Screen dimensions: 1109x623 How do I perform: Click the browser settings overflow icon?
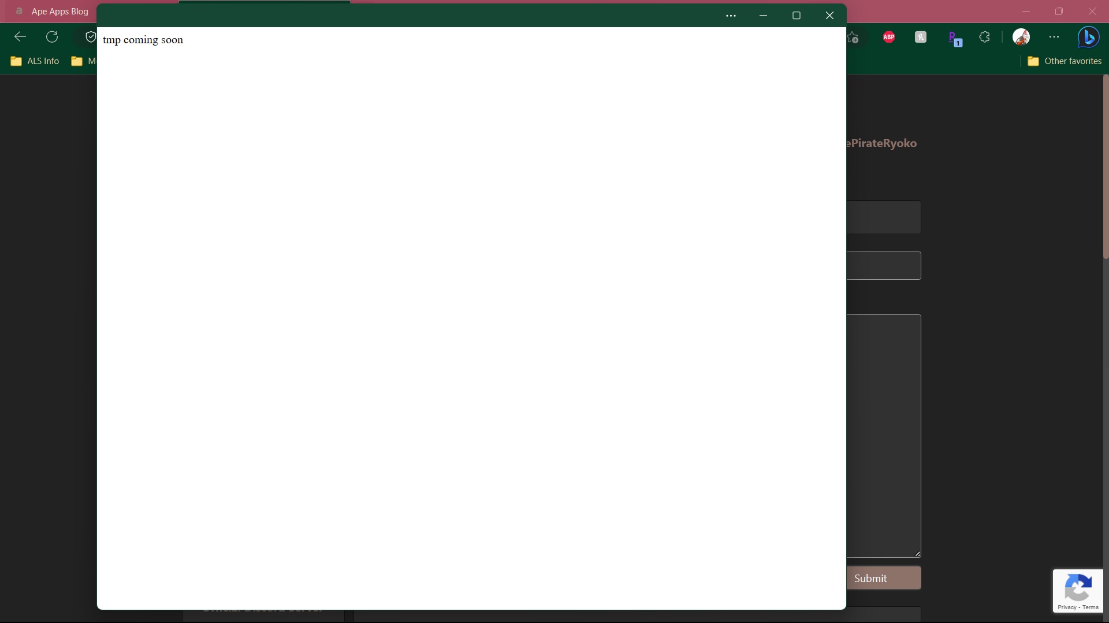click(x=1054, y=36)
